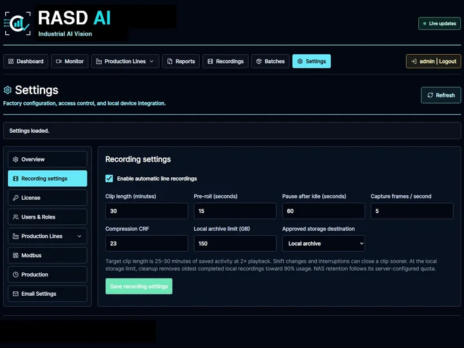Open the Recordings tab
The height and width of the screenshot is (348, 464).
tap(226, 61)
